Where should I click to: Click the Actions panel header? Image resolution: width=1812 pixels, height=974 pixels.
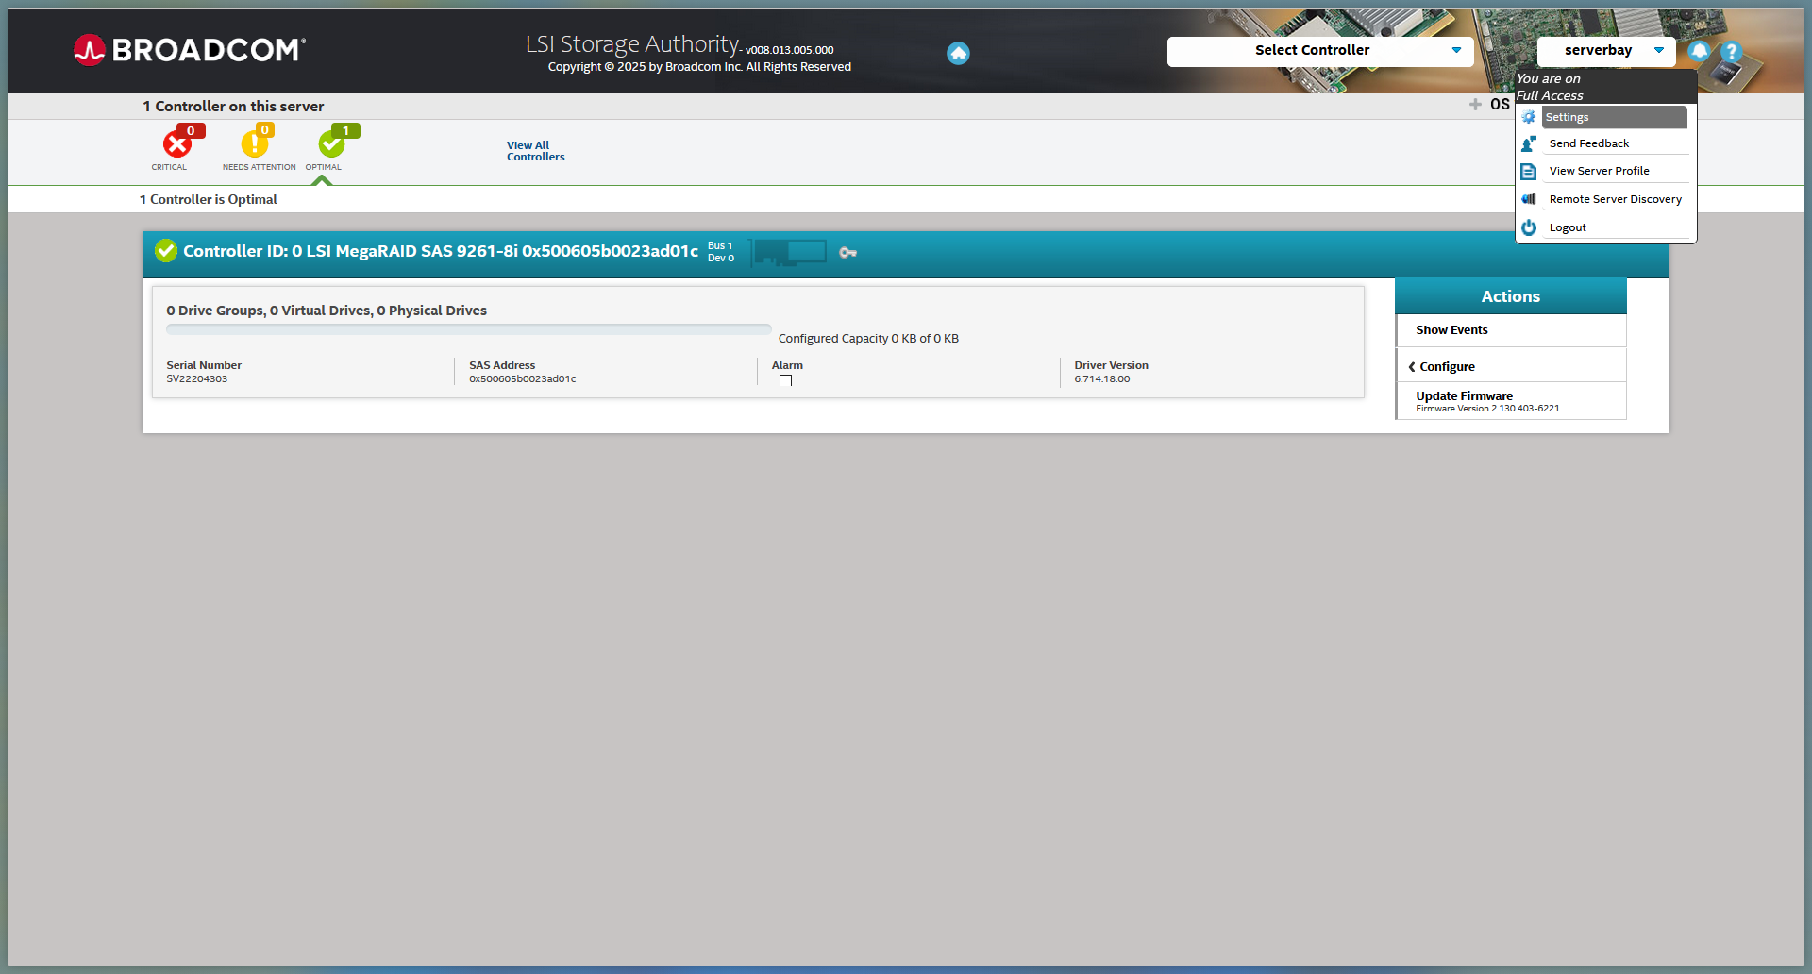tap(1510, 296)
